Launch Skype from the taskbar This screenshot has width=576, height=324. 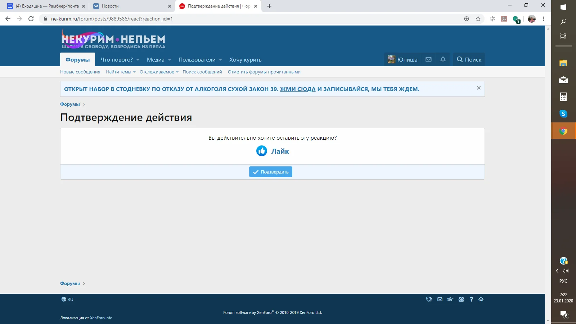(x=563, y=114)
